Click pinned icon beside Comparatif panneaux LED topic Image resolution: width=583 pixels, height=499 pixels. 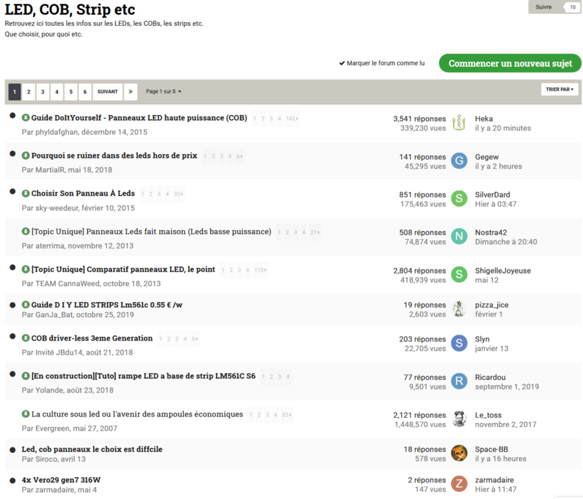point(25,269)
